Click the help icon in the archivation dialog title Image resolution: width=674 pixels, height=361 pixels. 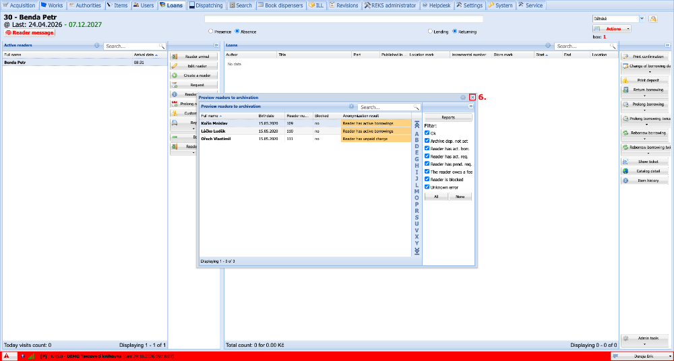coord(463,98)
